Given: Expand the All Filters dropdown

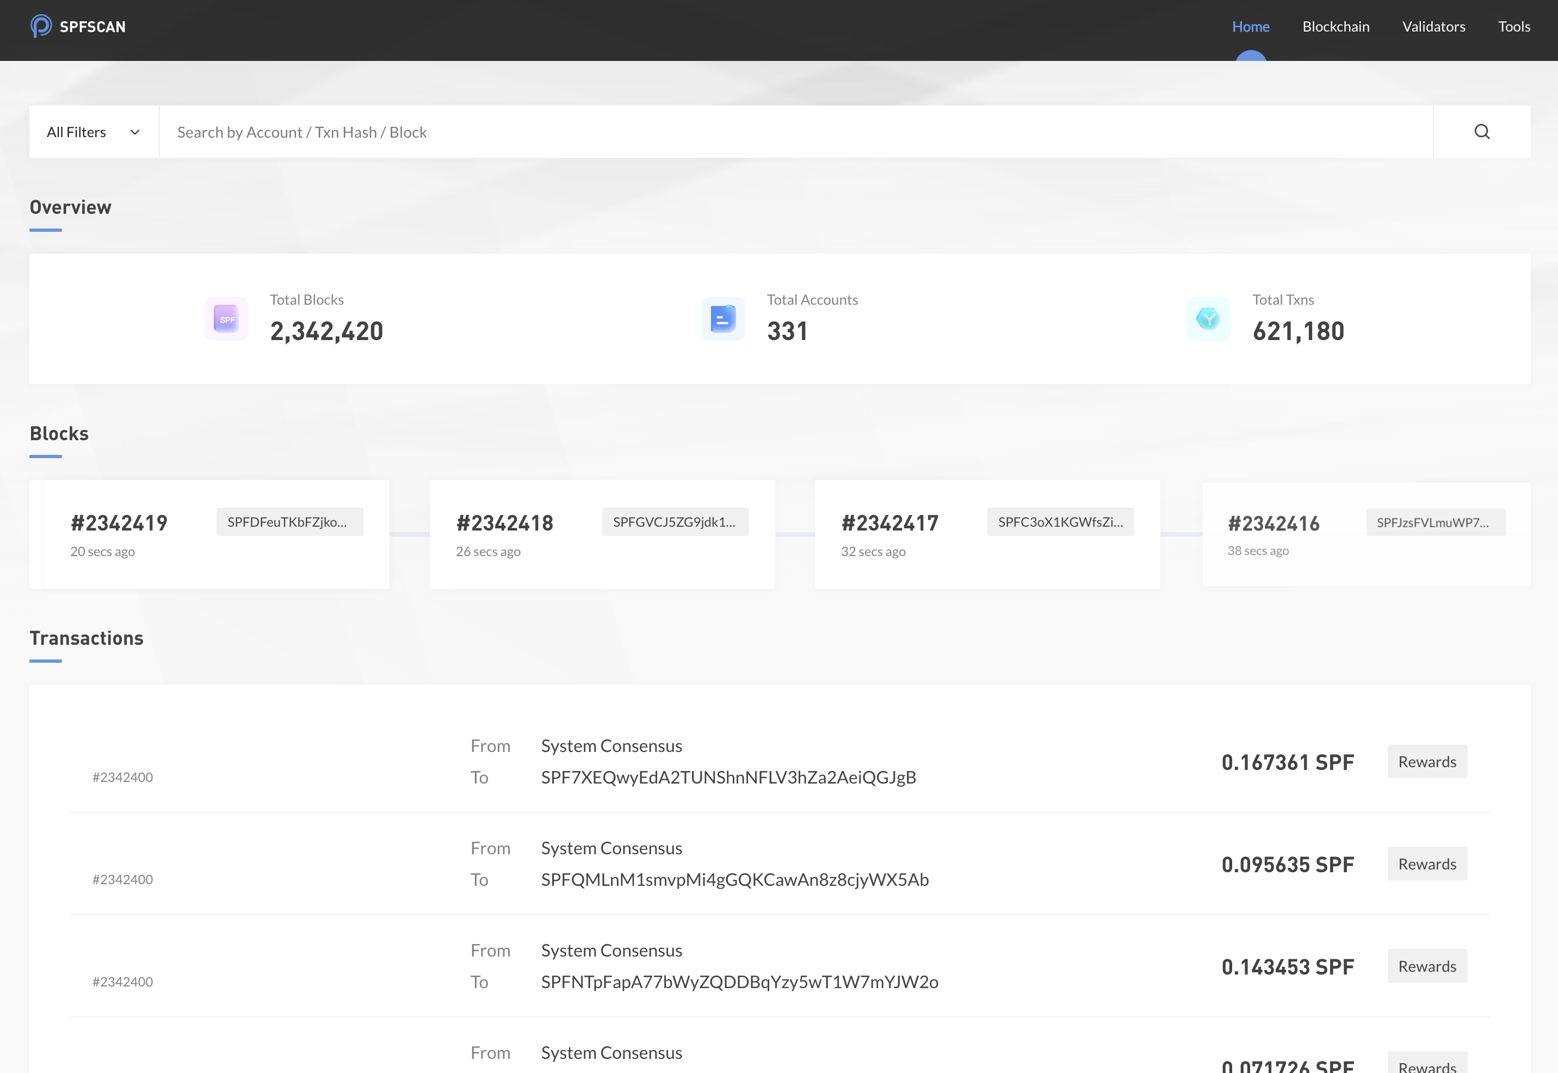Looking at the screenshot, I should click(94, 132).
